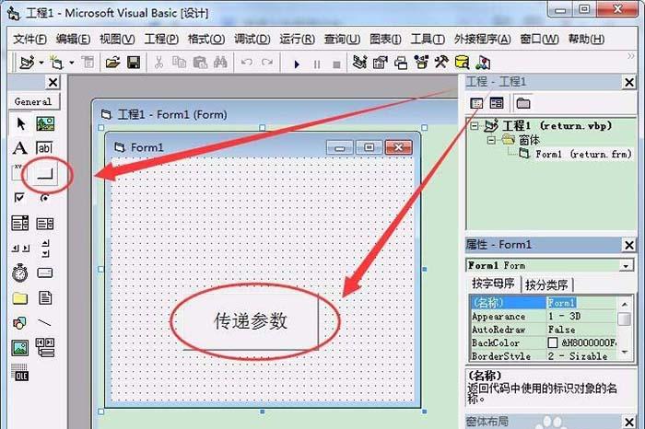Select the BorderStyle property row
Screen dimensions: 645x429
(x=543, y=356)
